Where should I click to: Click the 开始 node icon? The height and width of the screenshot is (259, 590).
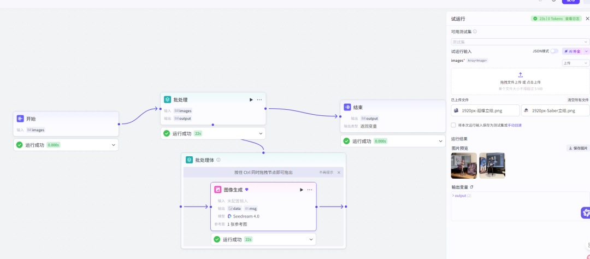coord(20,119)
